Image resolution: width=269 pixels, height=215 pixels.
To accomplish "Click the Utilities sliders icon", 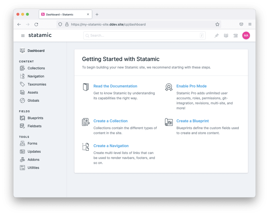I will pos(22,168).
